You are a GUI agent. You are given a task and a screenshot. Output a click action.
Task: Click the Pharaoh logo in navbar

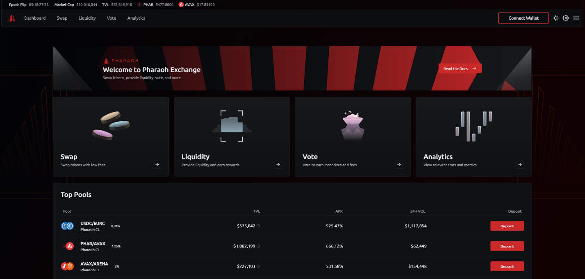[12, 18]
